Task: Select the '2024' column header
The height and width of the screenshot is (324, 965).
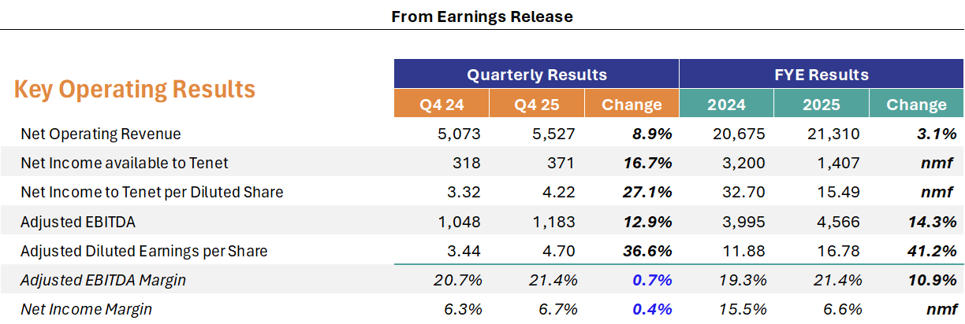Action: coord(726,105)
